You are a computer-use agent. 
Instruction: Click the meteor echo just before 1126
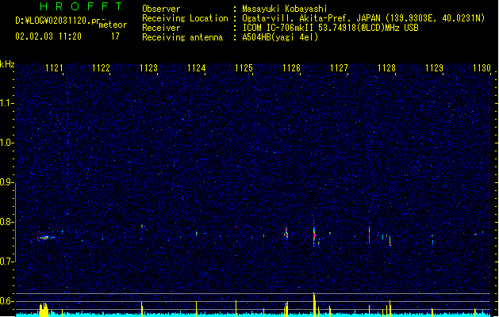(x=286, y=233)
